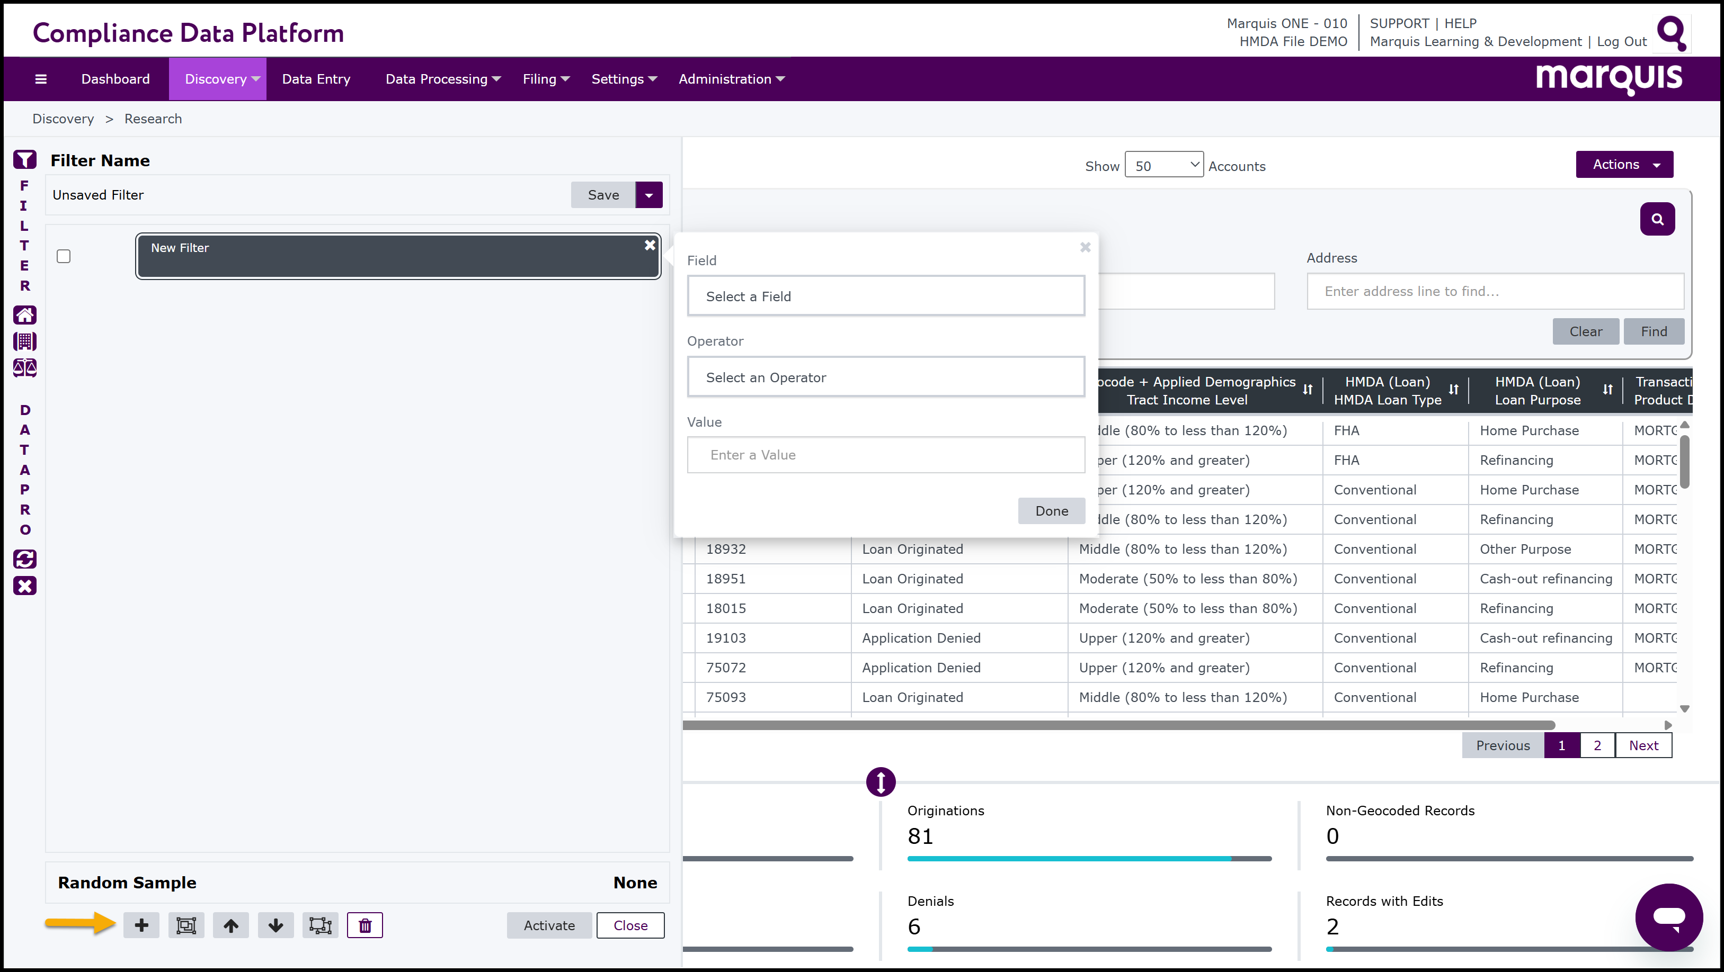Image resolution: width=1724 pixels, height=972 pixels.
Task: Click the plus icon to add filter
Action: pos(141,925)
